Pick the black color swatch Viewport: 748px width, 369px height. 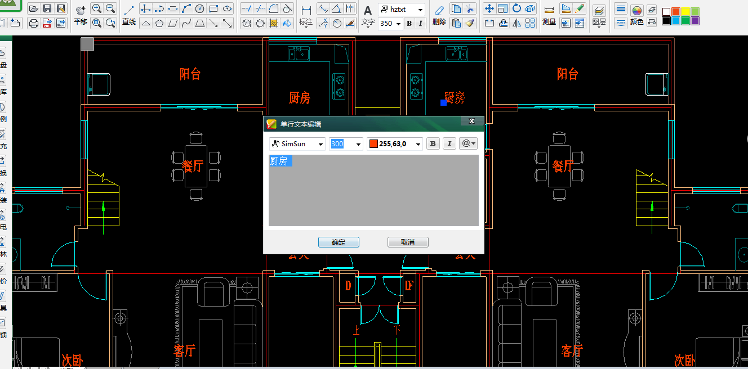666,21
